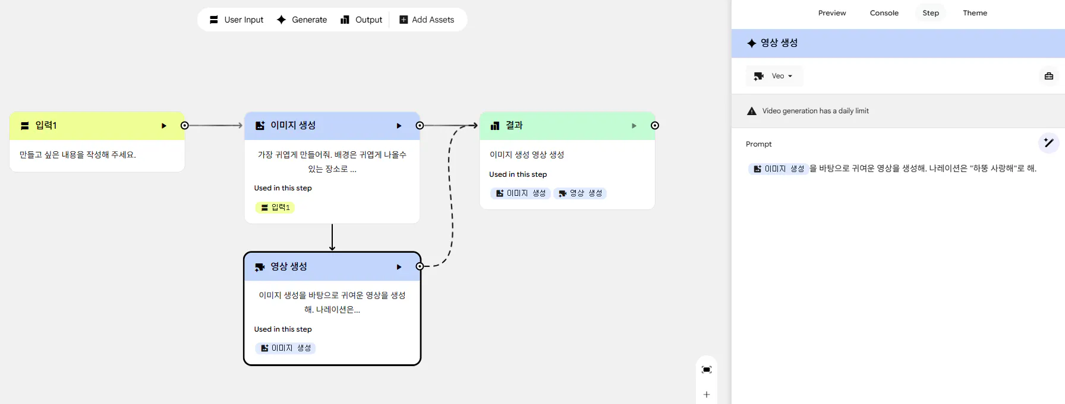This screenshot has height=404, width=1065.
Task: Click the fit-to-screen canvas icon
Action: pyautogui.click(x=707, y=370)
